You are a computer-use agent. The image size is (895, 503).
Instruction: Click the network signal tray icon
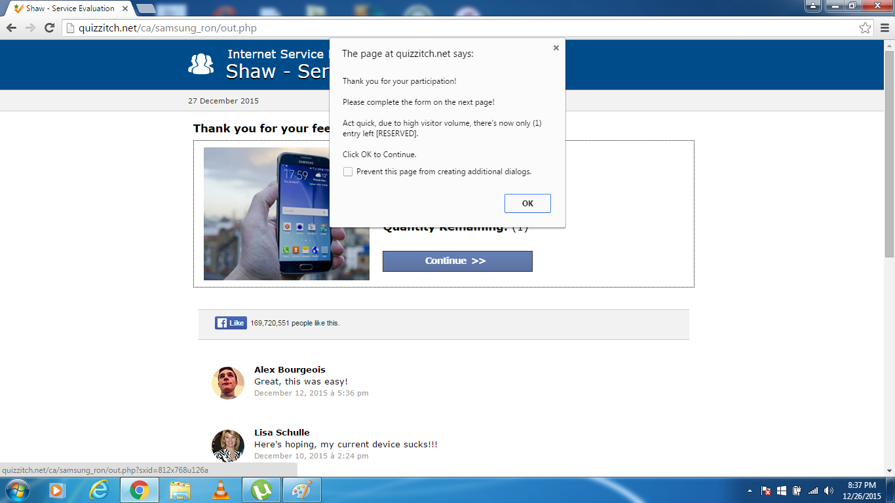(x=813, y=491)
